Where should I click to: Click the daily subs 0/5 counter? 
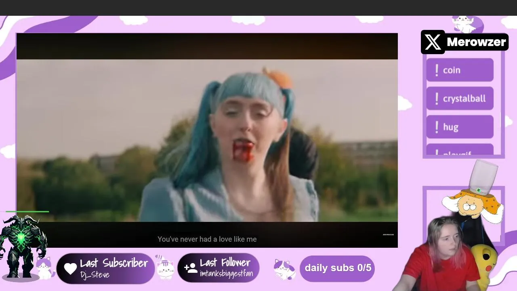pos(337,268)
